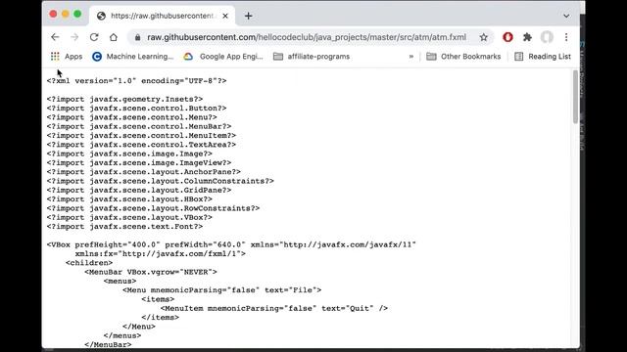Open the Other Bookmarks folder

tap(463, 57)
